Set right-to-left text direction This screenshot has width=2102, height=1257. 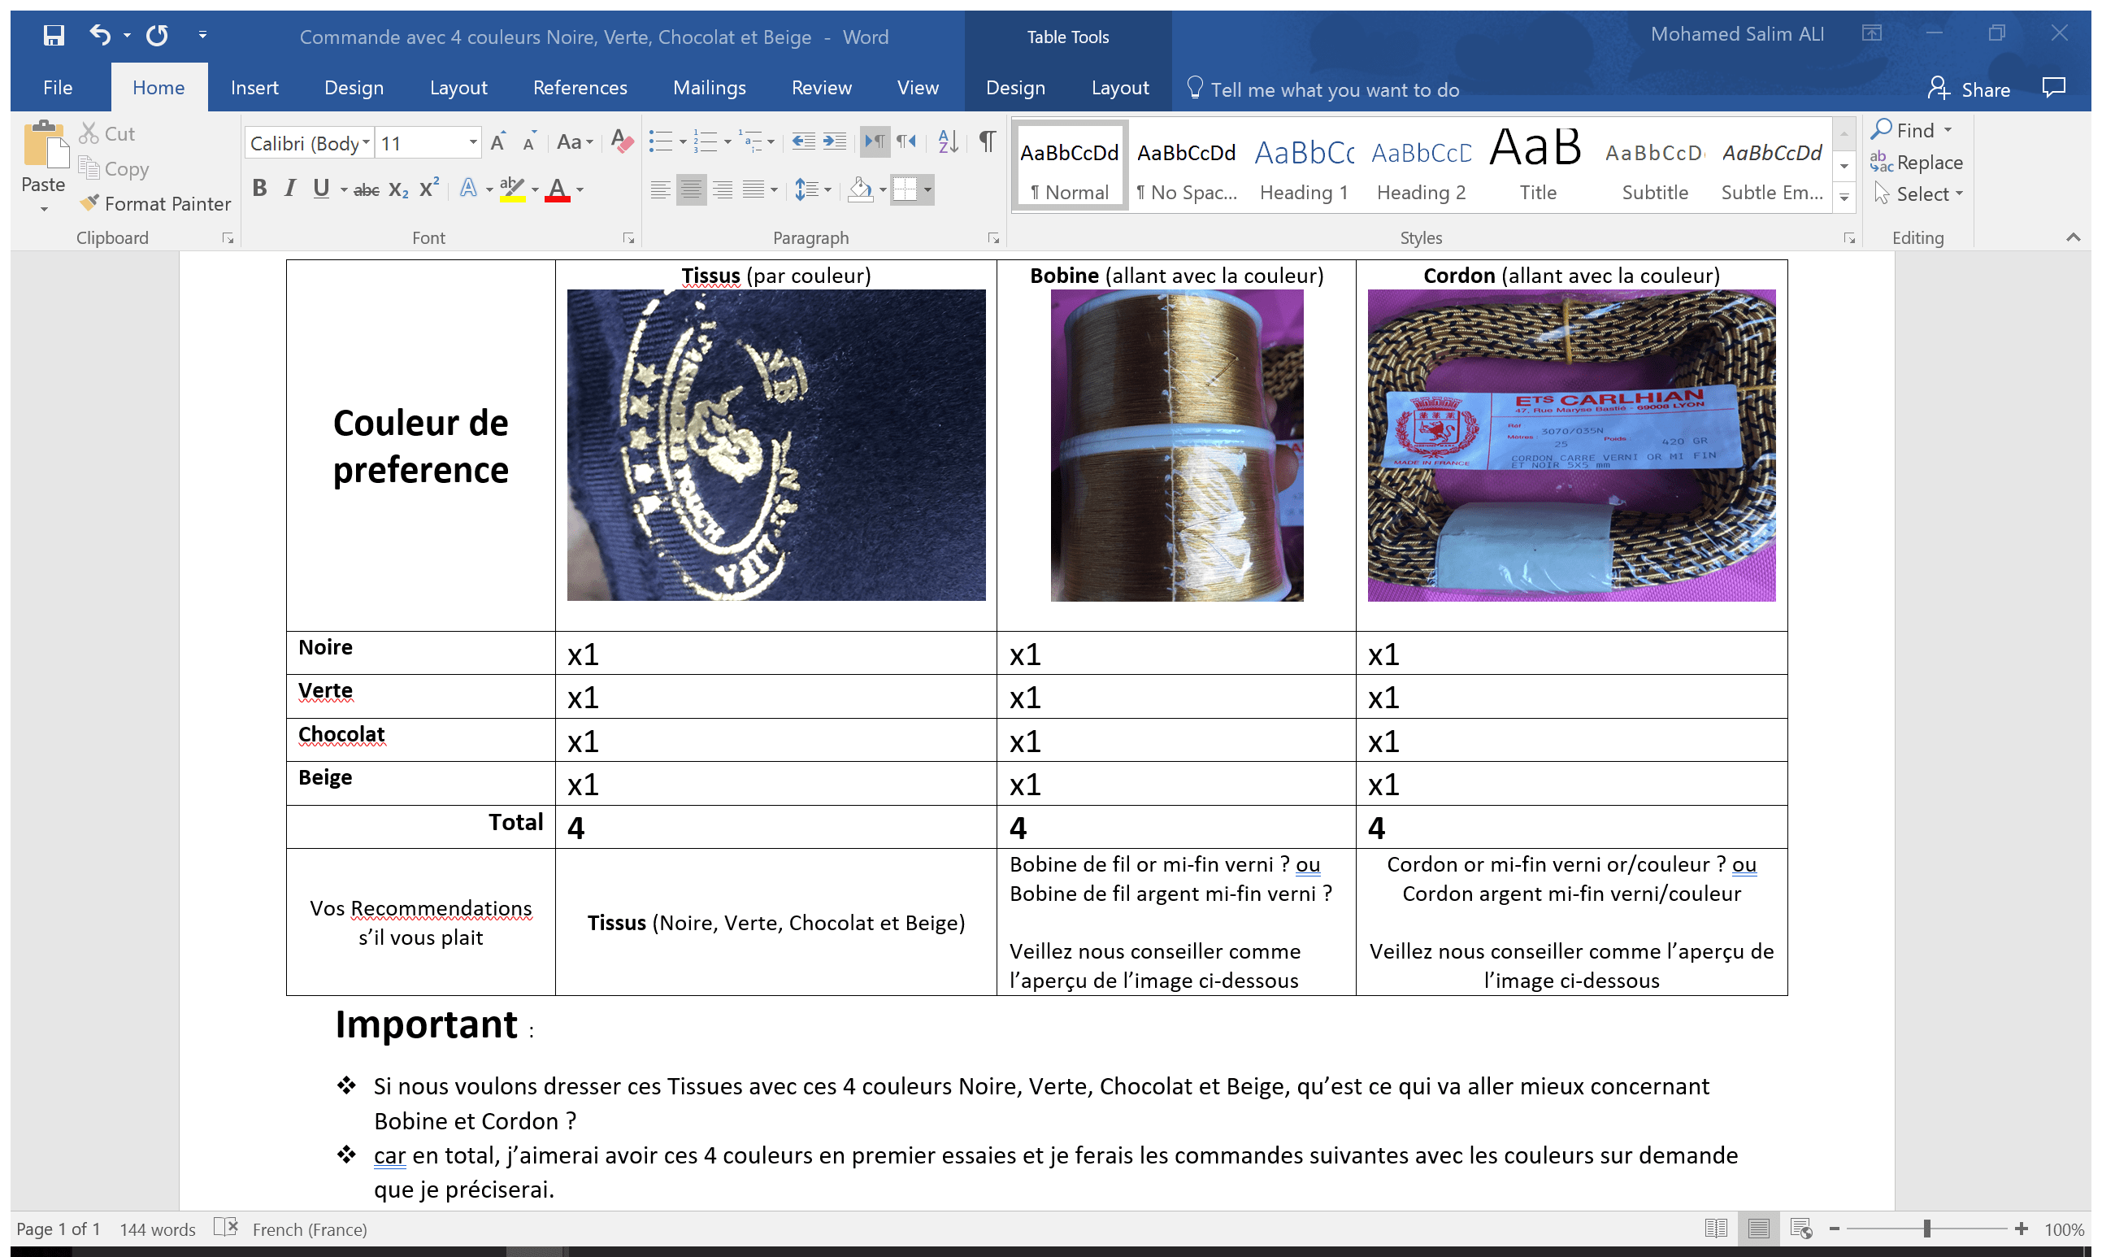pos(906,142)
